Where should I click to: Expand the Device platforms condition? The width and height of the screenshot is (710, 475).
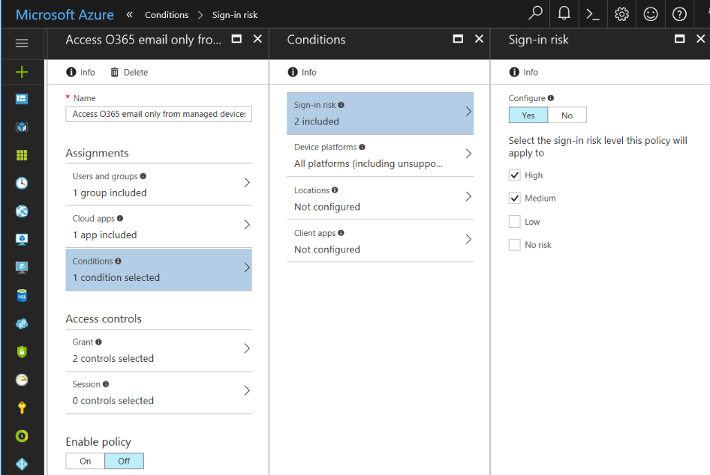[380, 156]
